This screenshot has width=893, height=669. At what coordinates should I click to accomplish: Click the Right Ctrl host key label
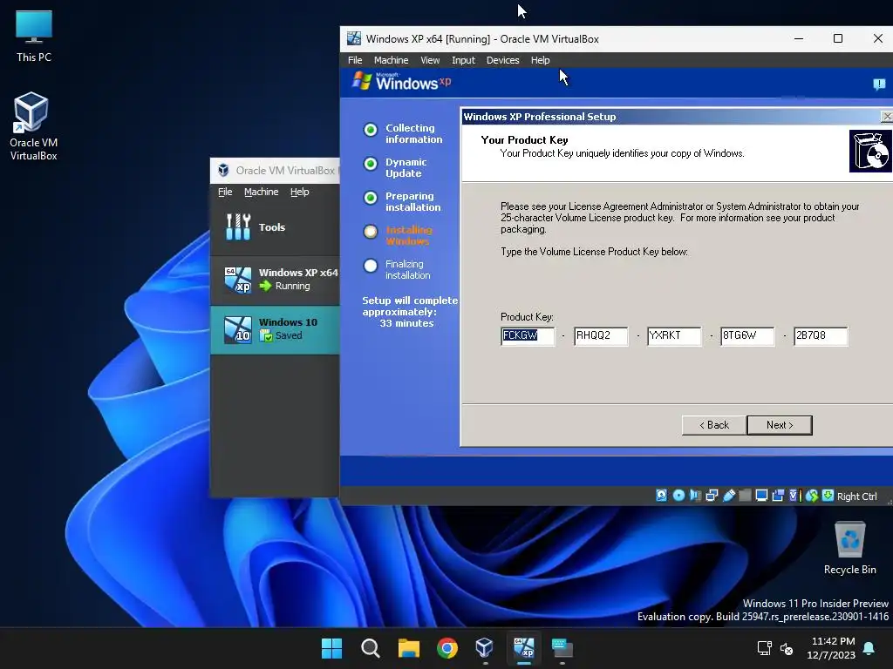[856, 496]
